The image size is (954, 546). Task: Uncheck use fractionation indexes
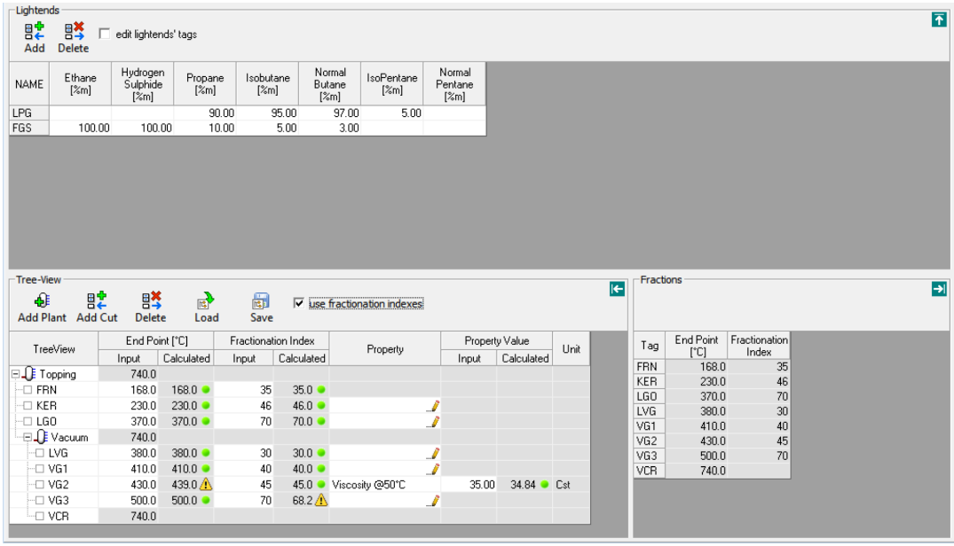coord(299,302)
